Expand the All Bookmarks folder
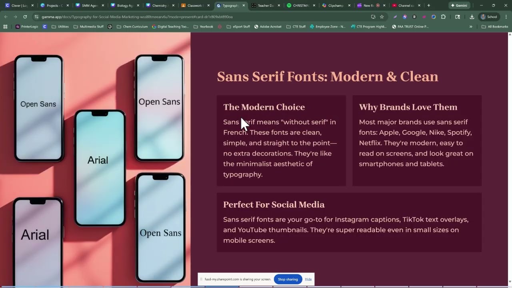Screen dimensions: 512x288 tap(495, 26)
